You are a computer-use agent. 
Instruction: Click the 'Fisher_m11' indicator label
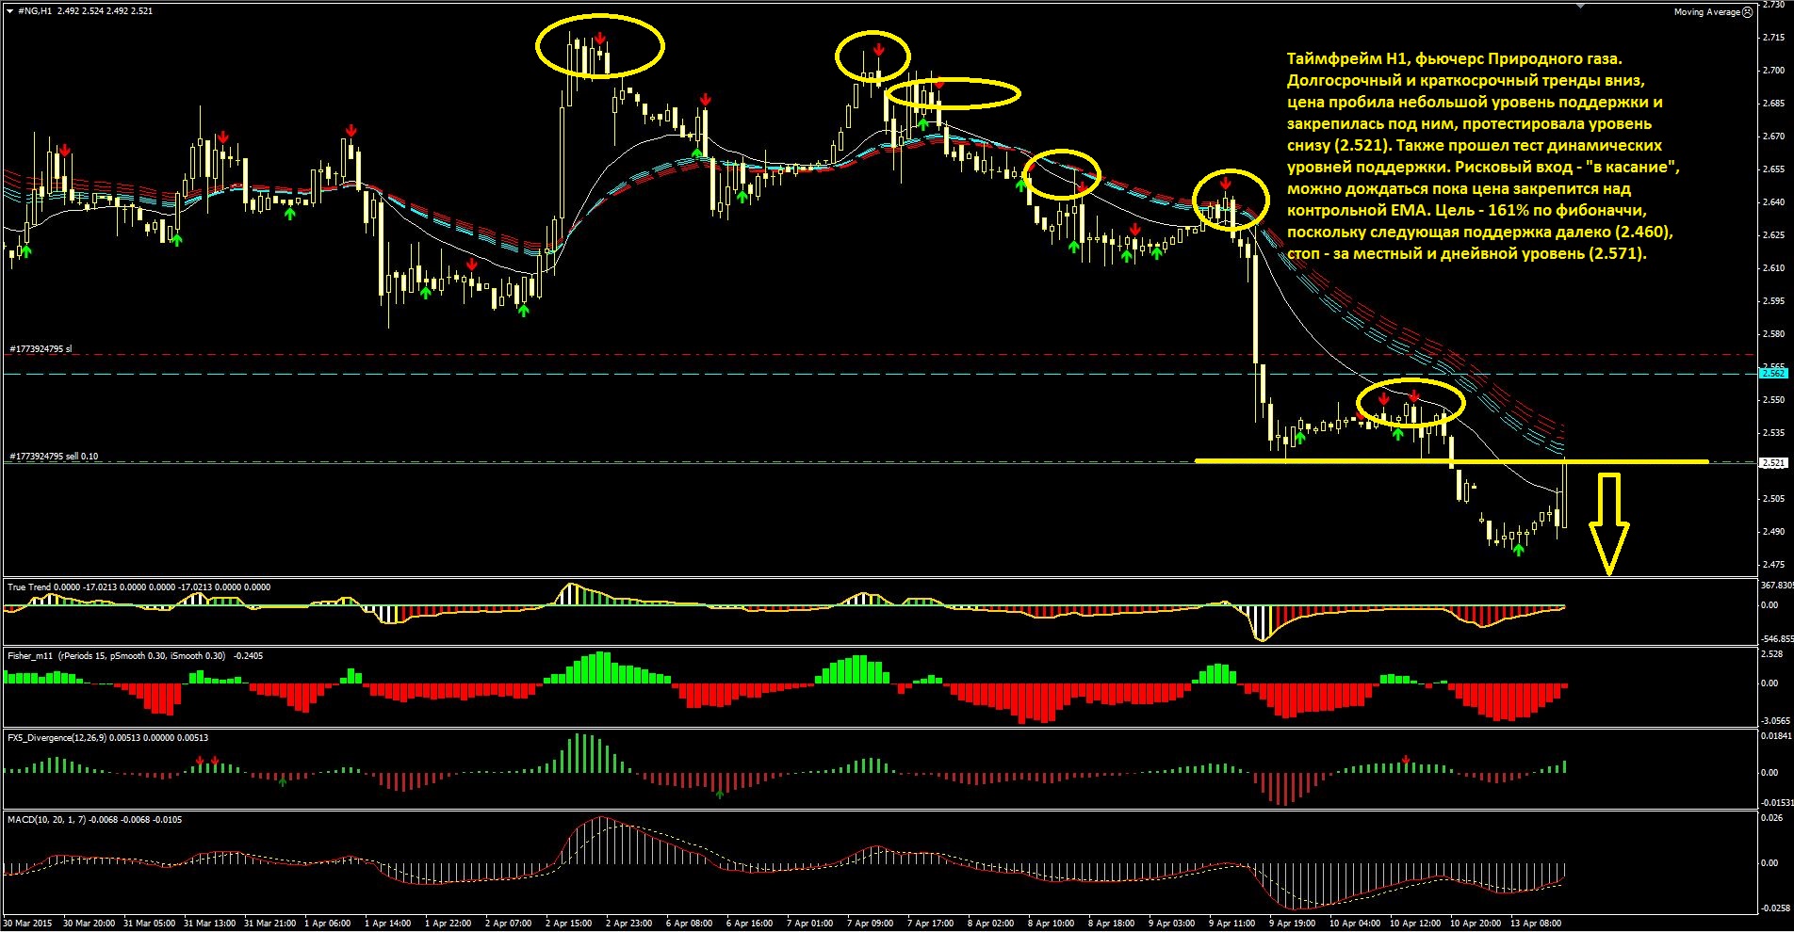pos(30,656)
